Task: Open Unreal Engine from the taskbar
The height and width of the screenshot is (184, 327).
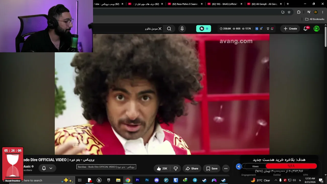Action: point(99,180)
